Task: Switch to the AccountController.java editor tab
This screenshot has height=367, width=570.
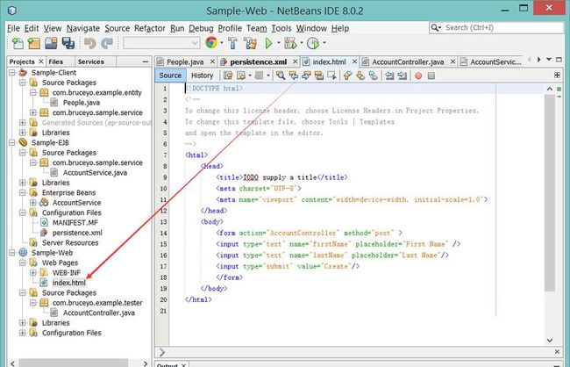Action: [x=408, y=61]
